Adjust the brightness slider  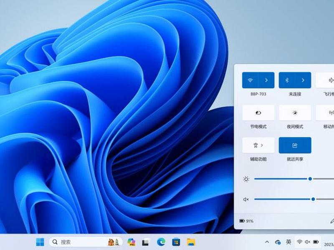coord(294,179)
